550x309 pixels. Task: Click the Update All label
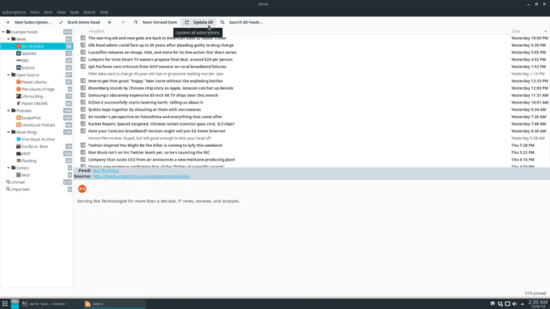[203, 23]
